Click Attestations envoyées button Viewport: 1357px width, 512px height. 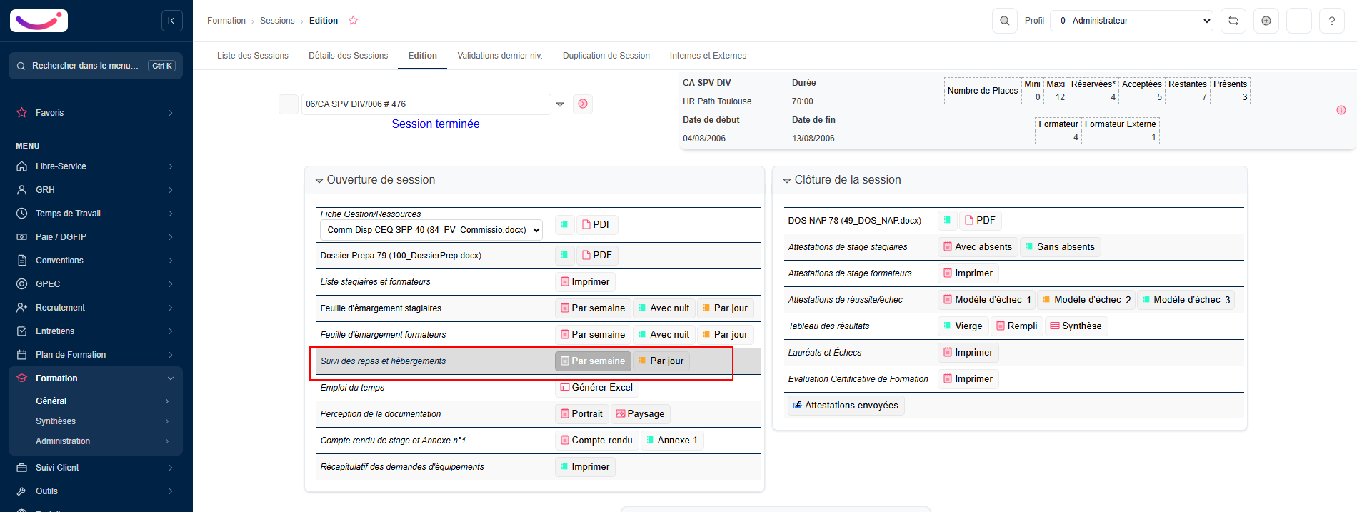tap(846, 405)
